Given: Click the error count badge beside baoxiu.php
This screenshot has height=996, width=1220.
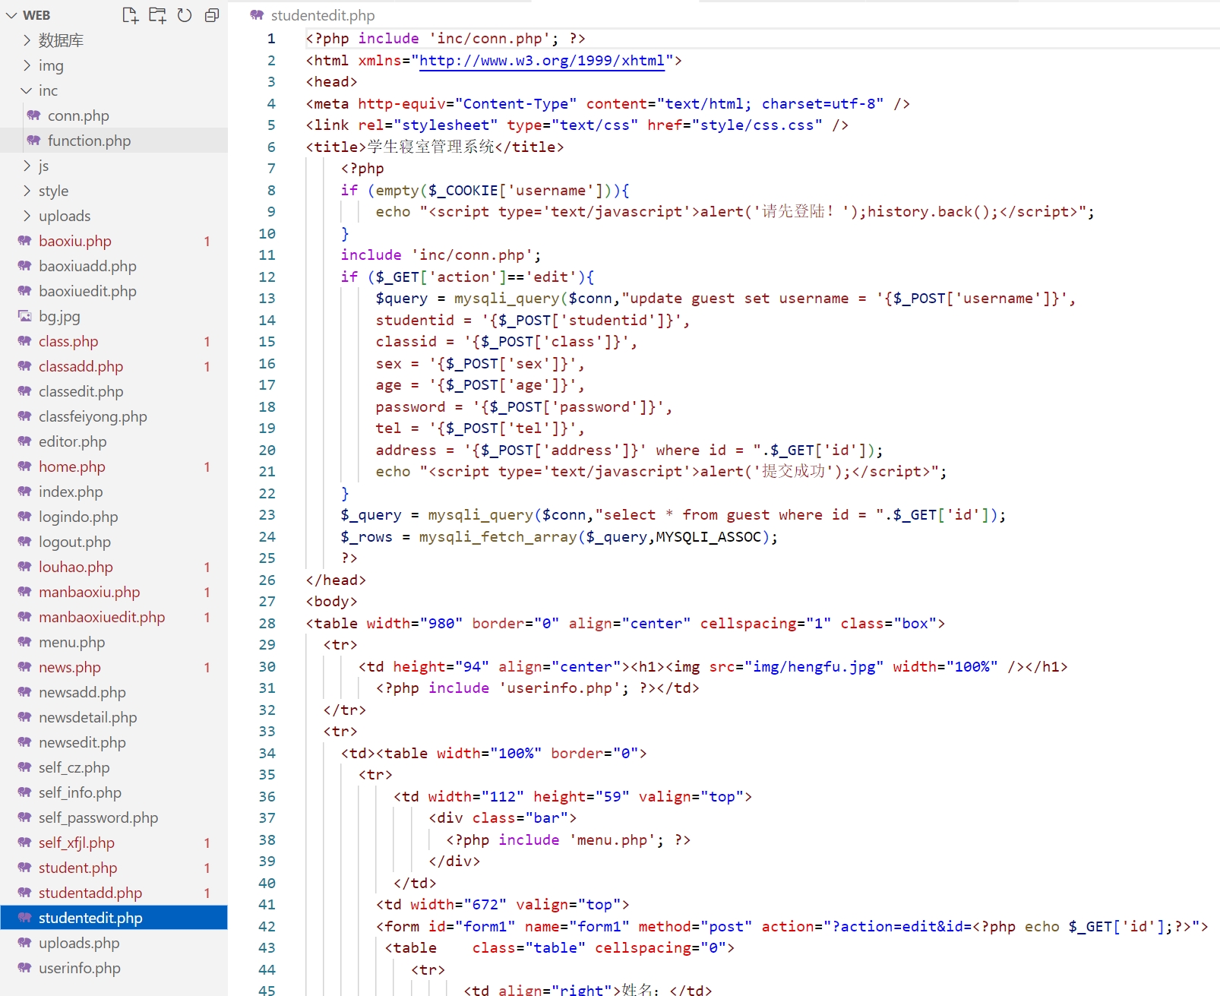Looking at the screenshot, I should (207, 241).
